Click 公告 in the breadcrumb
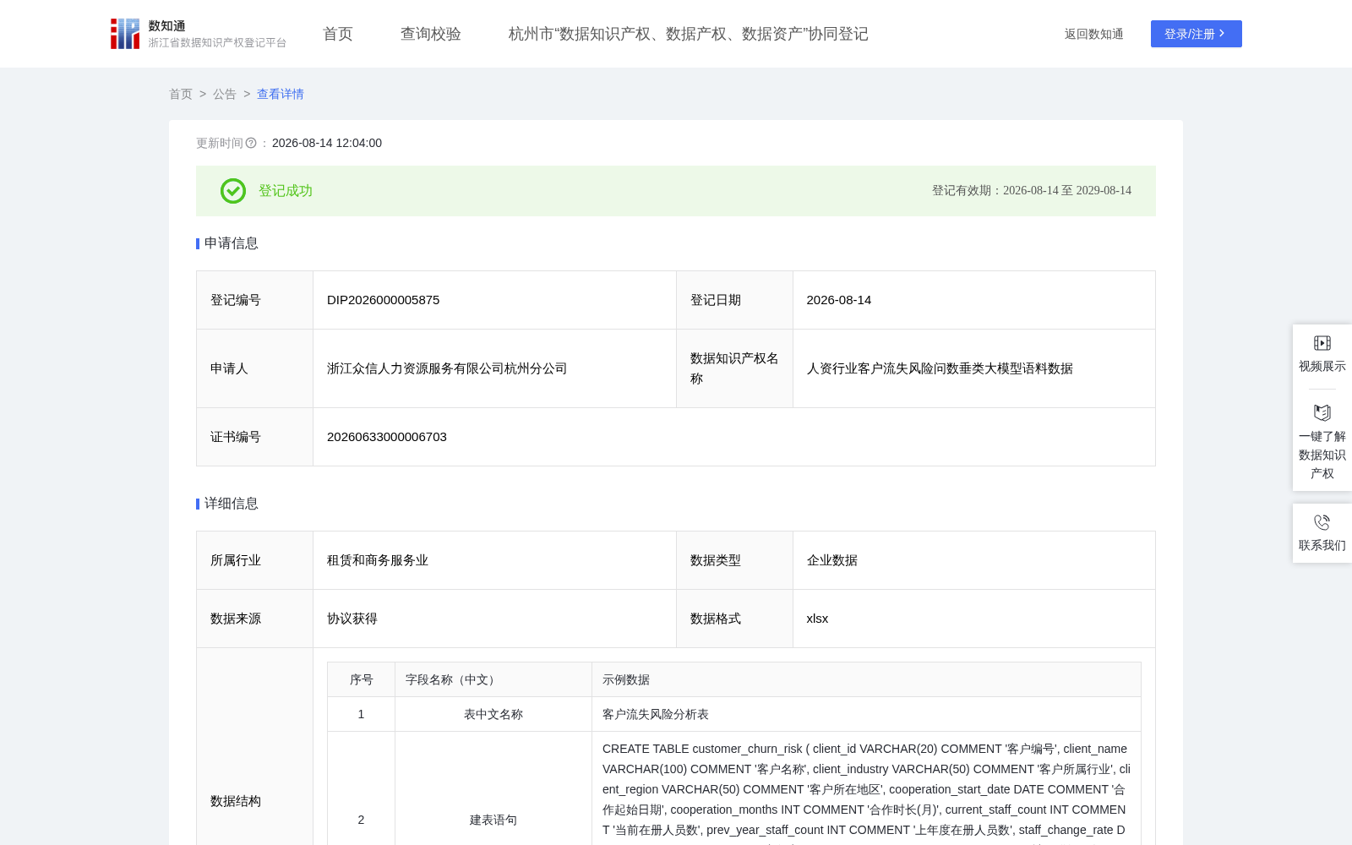The width and height of the screenshot is (1352, 845). tap(225, 94)
